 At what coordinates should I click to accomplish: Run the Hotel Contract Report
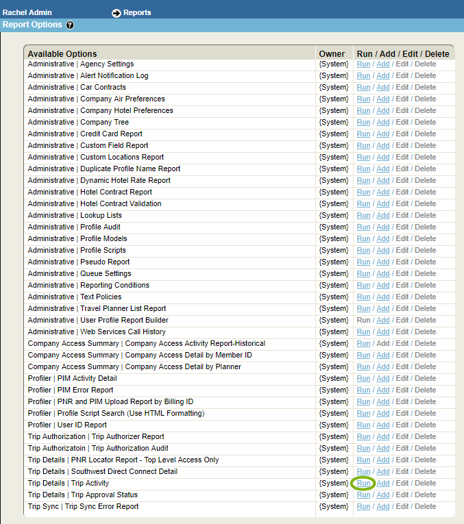[x=363, y=192]
